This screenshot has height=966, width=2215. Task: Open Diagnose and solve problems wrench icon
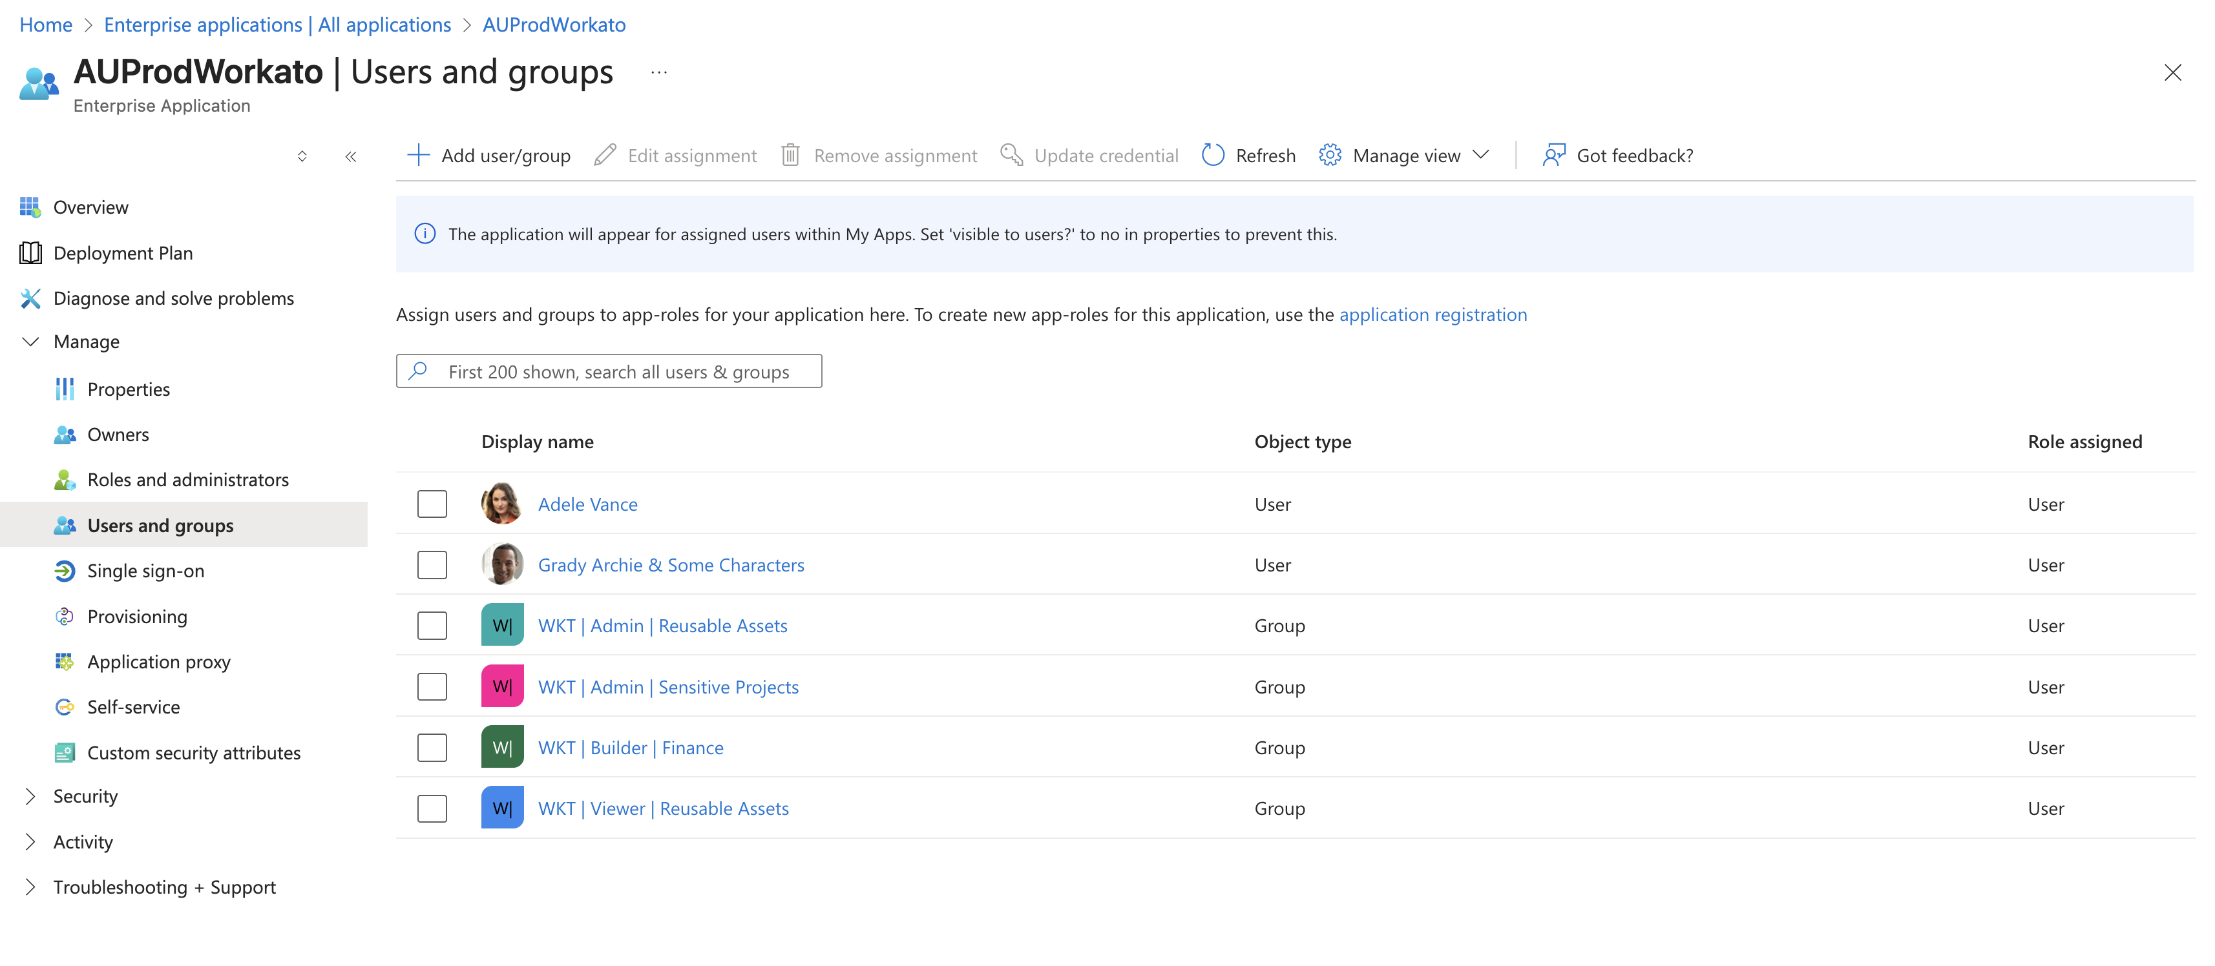coord(30,298)
